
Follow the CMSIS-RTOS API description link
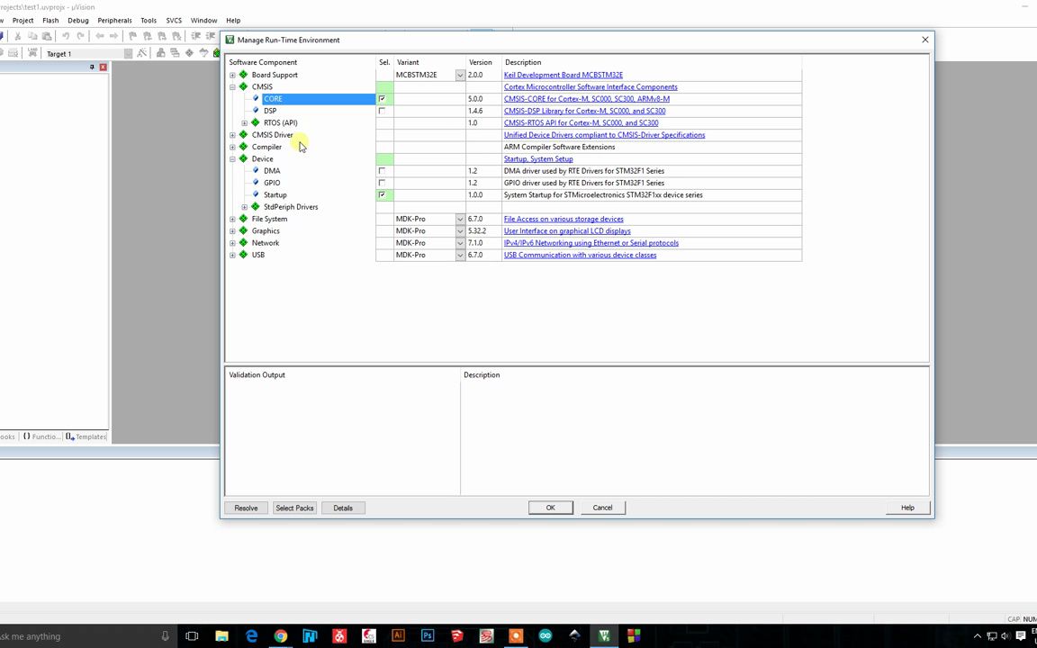tap(581, 122)
